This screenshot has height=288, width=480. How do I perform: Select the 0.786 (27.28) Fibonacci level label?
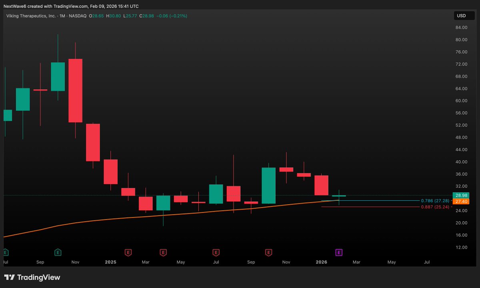[x=436, y=201]
